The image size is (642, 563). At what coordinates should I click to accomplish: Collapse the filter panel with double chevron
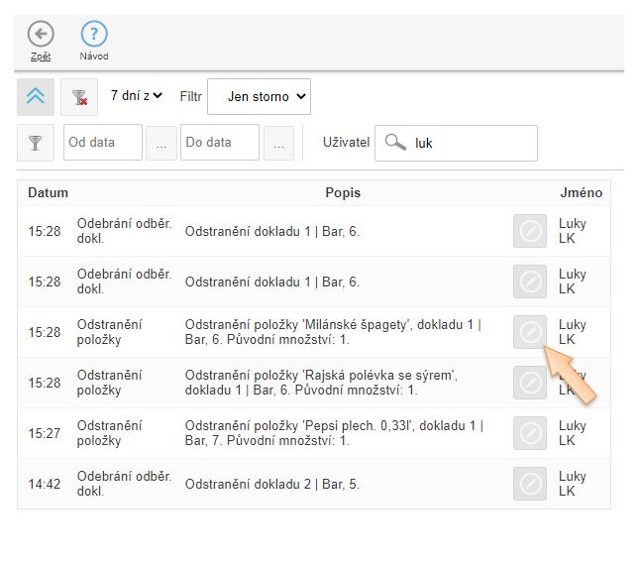tap(36, 96)
